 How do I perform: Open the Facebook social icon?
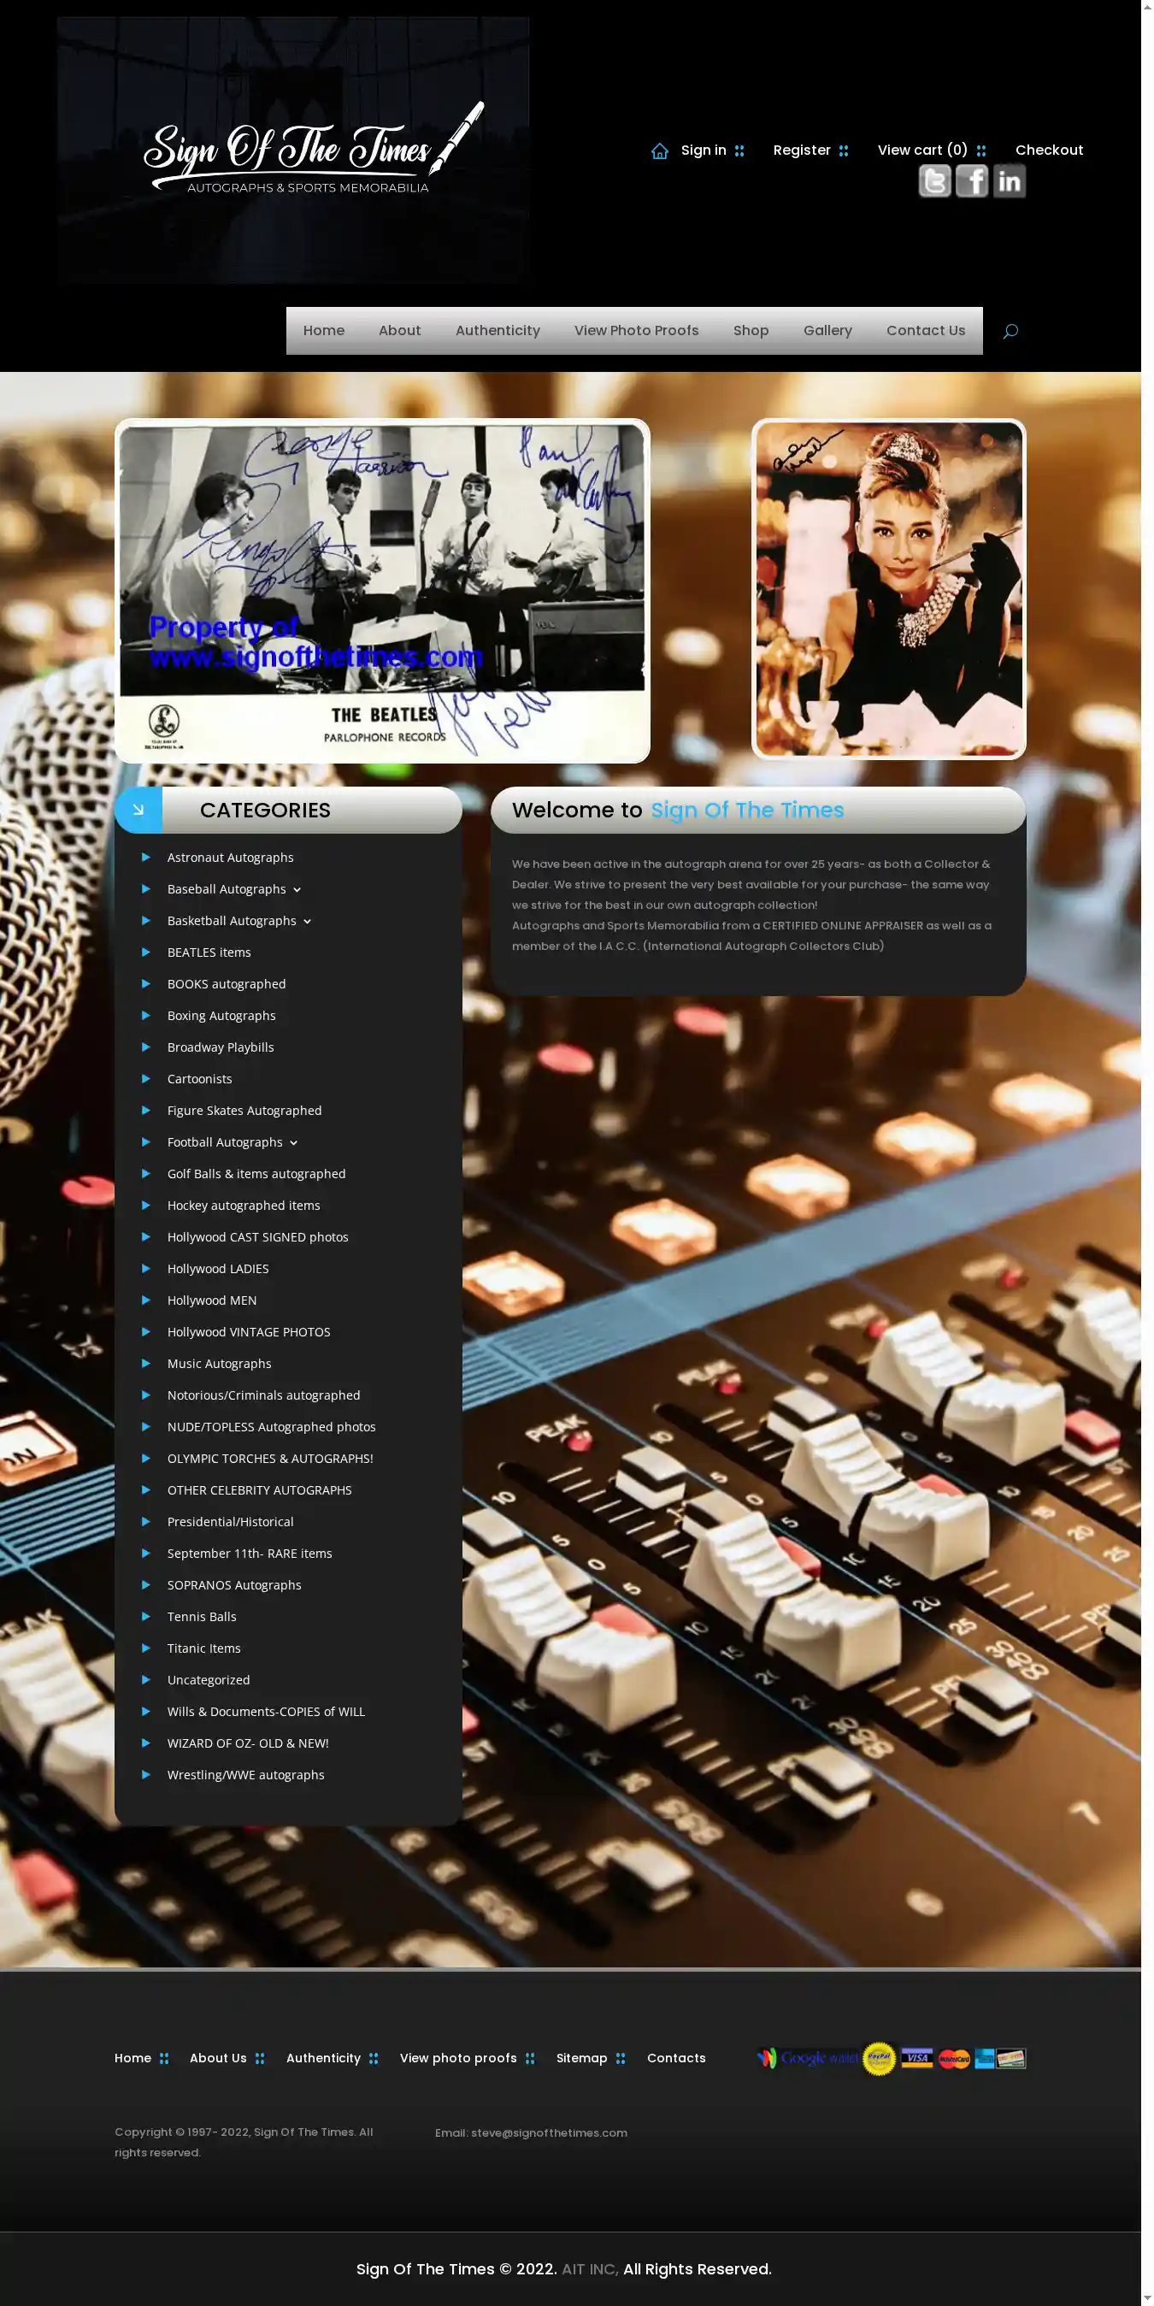pos(971,182)
